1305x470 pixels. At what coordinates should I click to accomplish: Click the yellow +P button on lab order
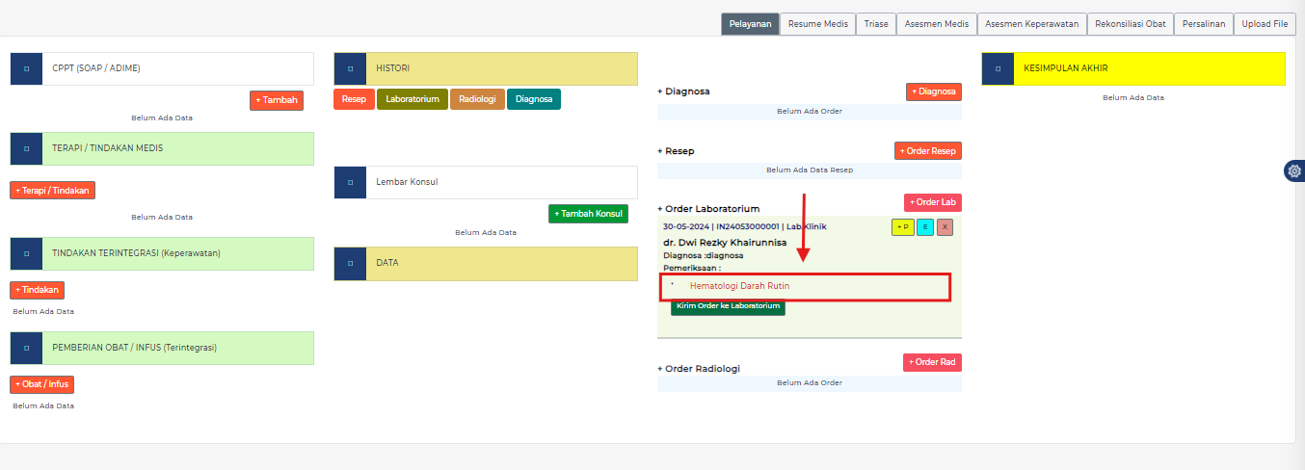pyautogui.click(x=902, y=227)
